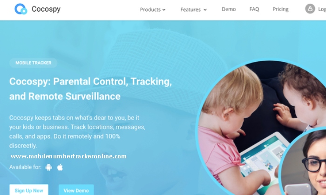Screen dimensions: 326x195
Task: Click the Cocospy logo icon
Action: click(21, 9)
